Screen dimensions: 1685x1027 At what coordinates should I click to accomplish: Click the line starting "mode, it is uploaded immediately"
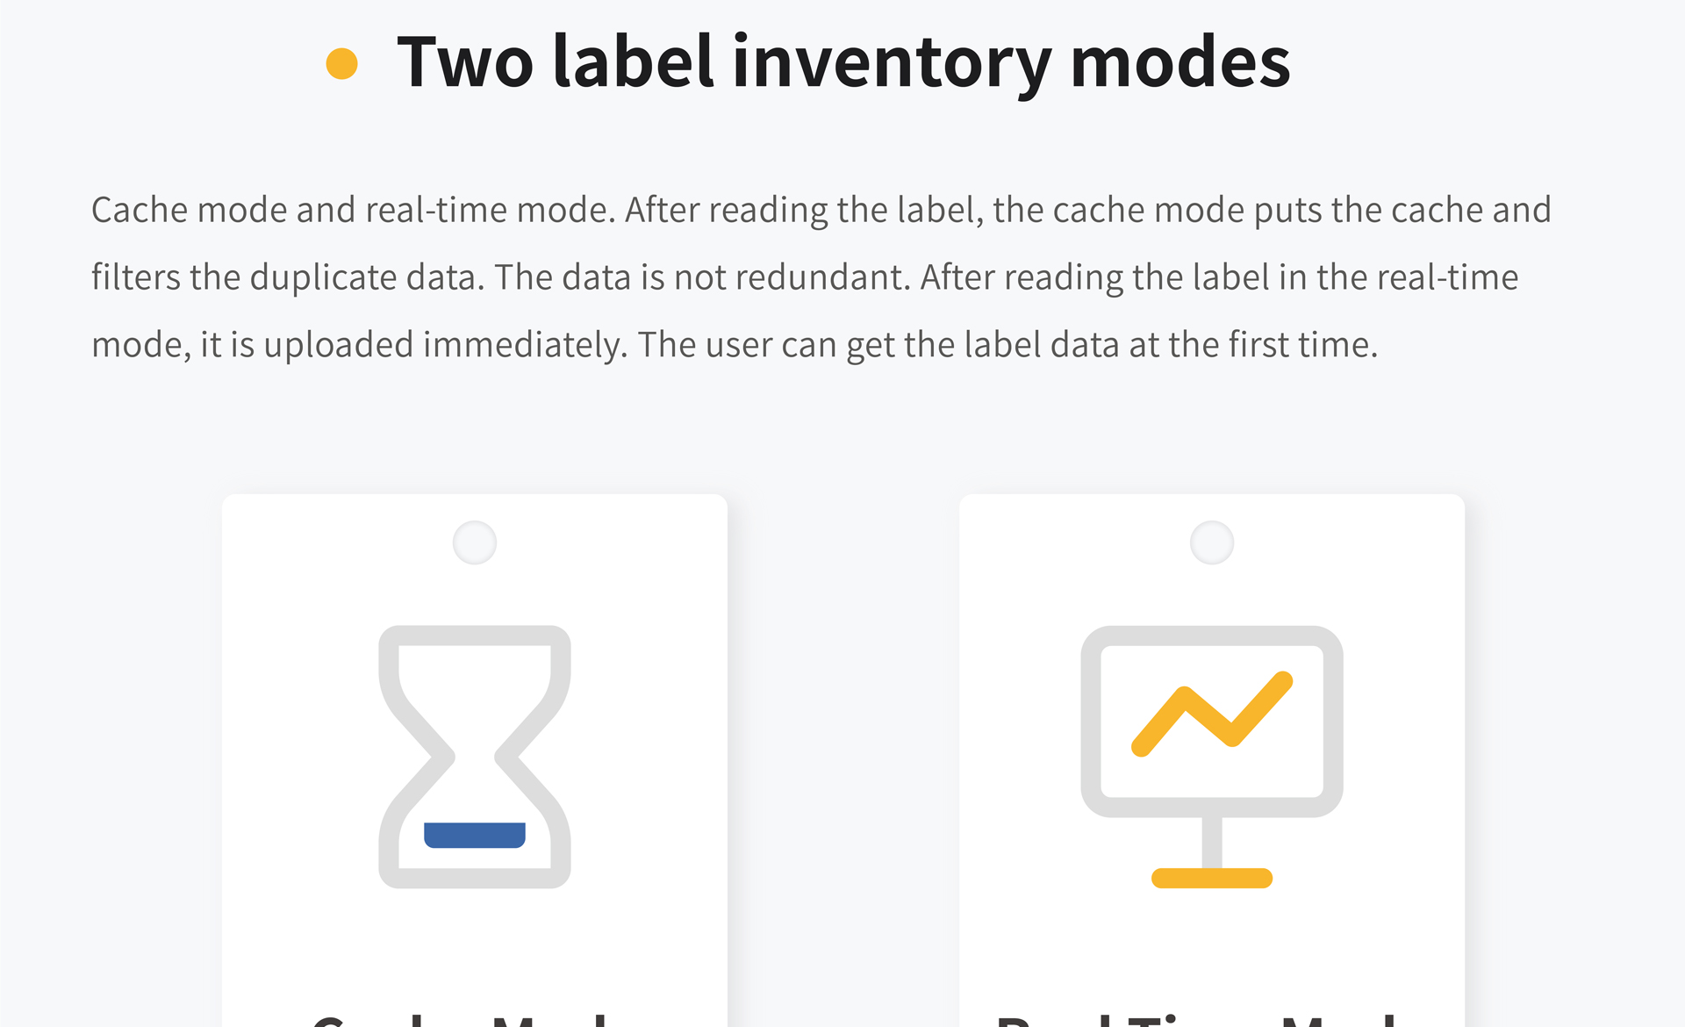pyautogui.click(x=735, y=345)
